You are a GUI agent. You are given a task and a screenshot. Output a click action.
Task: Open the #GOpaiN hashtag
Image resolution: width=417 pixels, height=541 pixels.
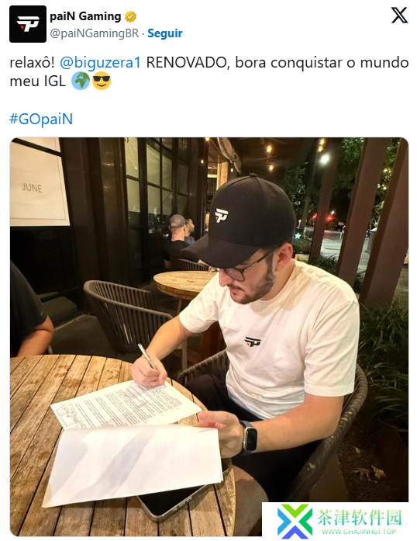click(x=41, y=119)
